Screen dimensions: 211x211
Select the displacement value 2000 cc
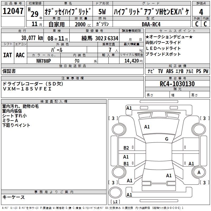click(83, 24)
